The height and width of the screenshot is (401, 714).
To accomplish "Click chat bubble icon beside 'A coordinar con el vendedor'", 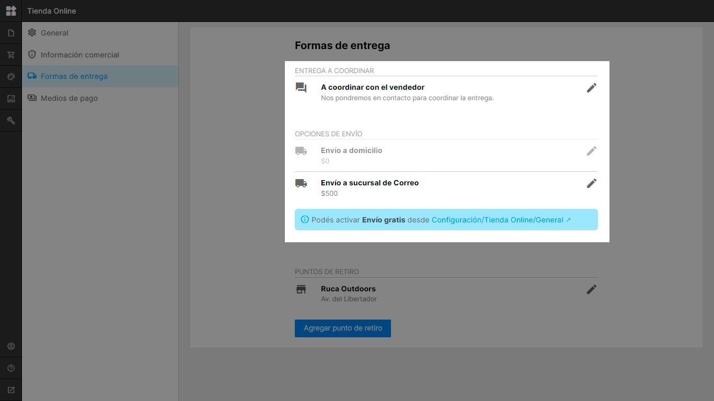I will click(x=301, y=88).
